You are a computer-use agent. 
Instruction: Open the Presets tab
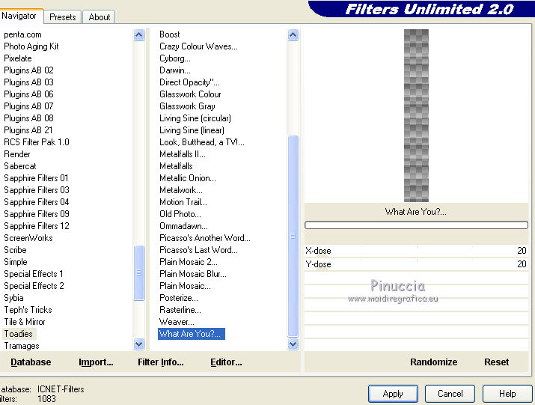62,16
